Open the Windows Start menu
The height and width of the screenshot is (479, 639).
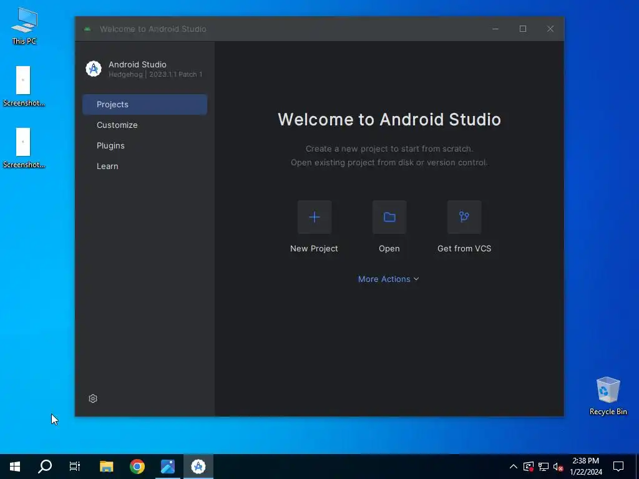[15, 467]
